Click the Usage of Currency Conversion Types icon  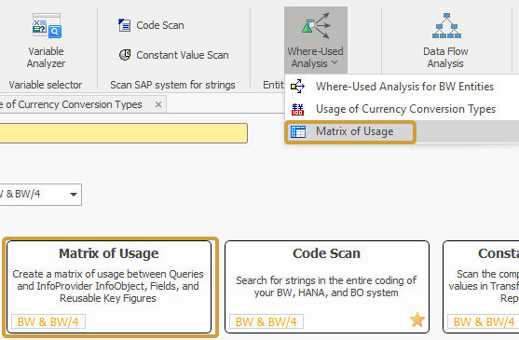[297, 109]
